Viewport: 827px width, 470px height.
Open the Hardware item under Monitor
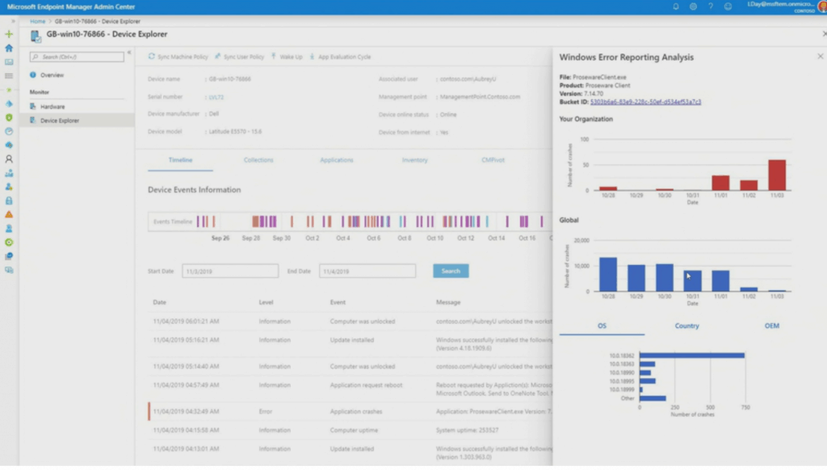(77, 107)
